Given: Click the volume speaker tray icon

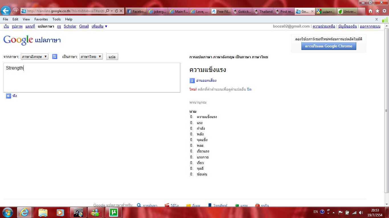Looking at the screenshot, I should tap(361, 212).
